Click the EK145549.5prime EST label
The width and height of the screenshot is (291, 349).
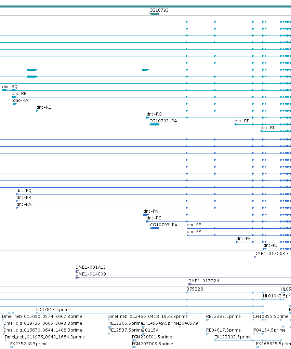[x=160, y=323]
